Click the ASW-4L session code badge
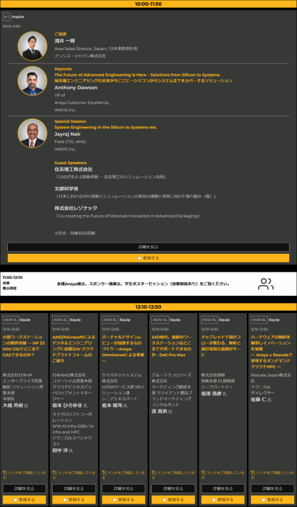The width and height of the screenshot is (297, 507). 160,320
